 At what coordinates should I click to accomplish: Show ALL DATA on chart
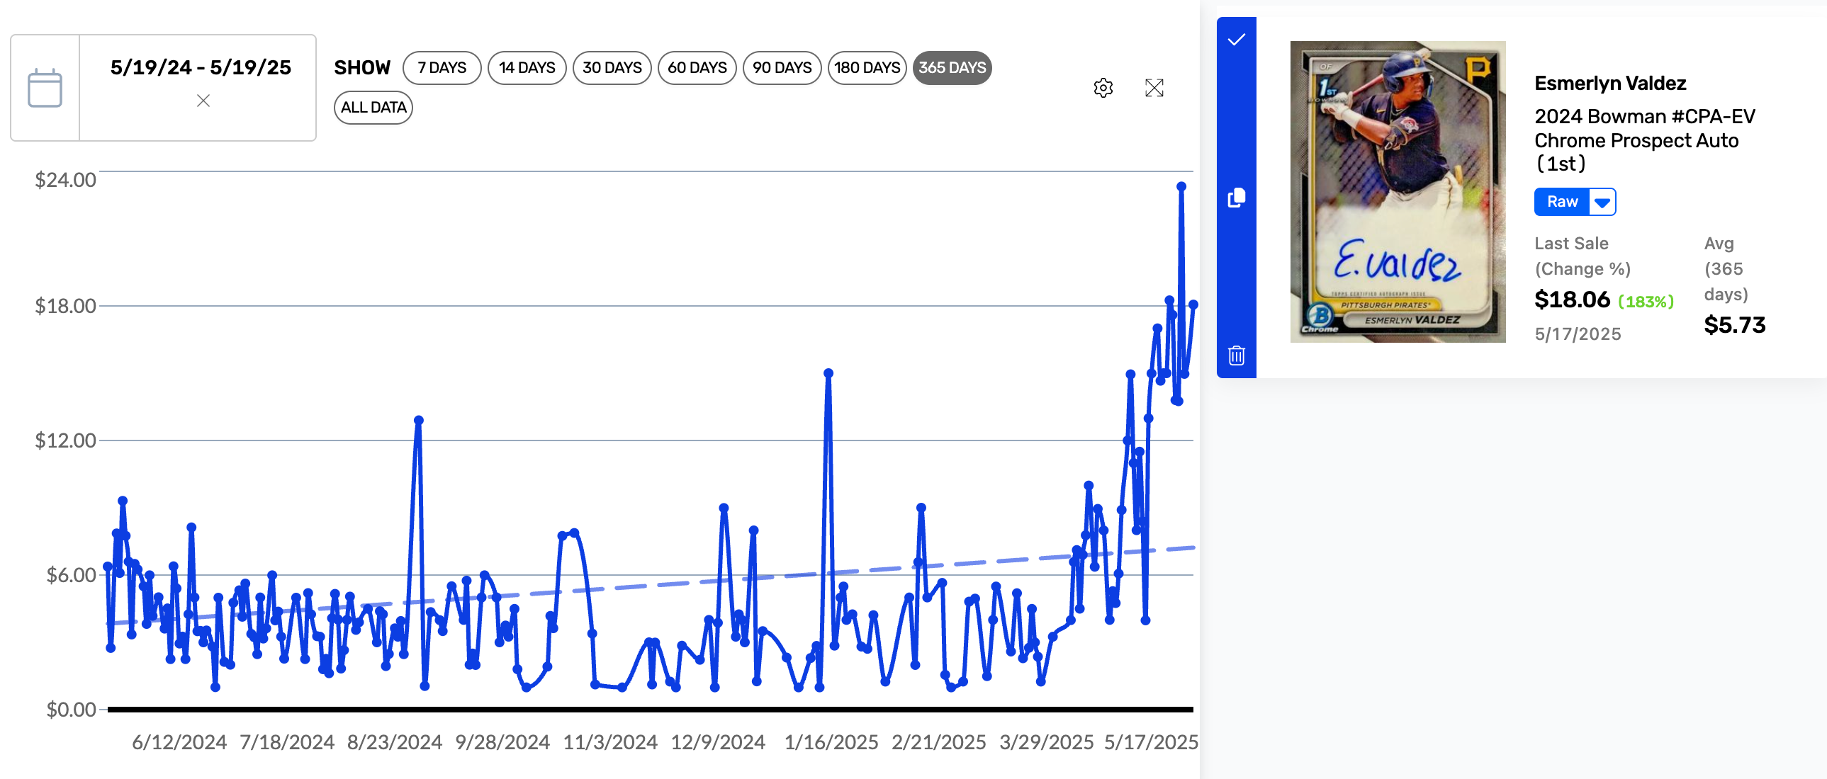[373, 108]
